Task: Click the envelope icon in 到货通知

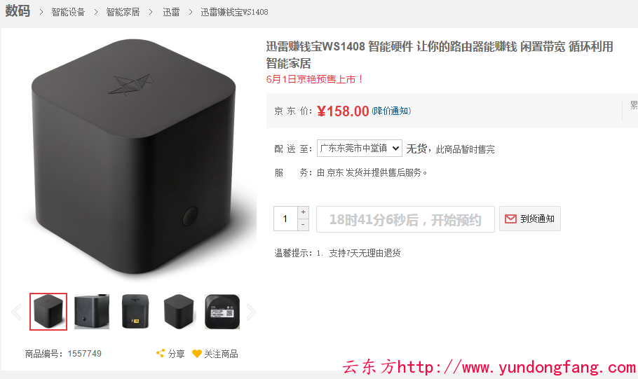Action: 510,219
